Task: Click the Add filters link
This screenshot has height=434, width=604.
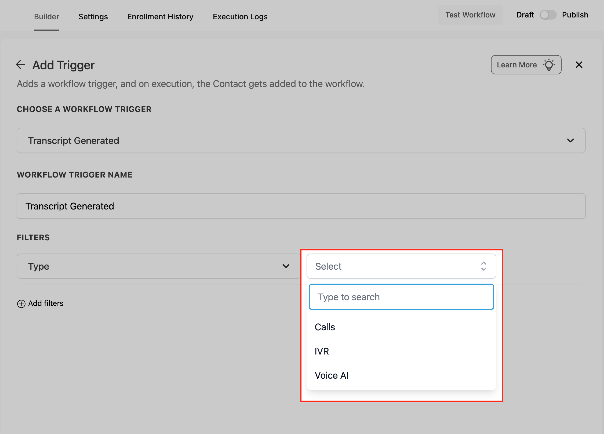Action: (x=46, y=303)
